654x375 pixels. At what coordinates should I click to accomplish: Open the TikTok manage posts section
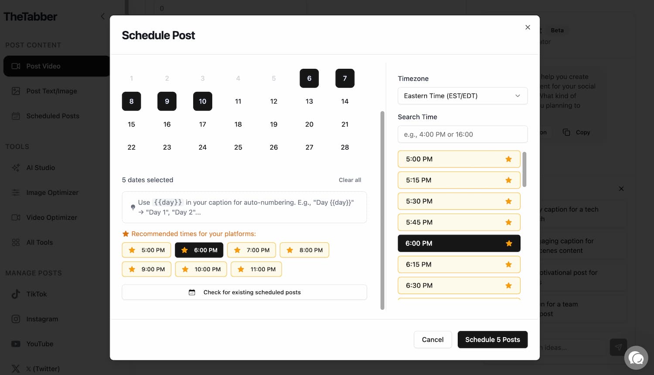pos(37,294)
